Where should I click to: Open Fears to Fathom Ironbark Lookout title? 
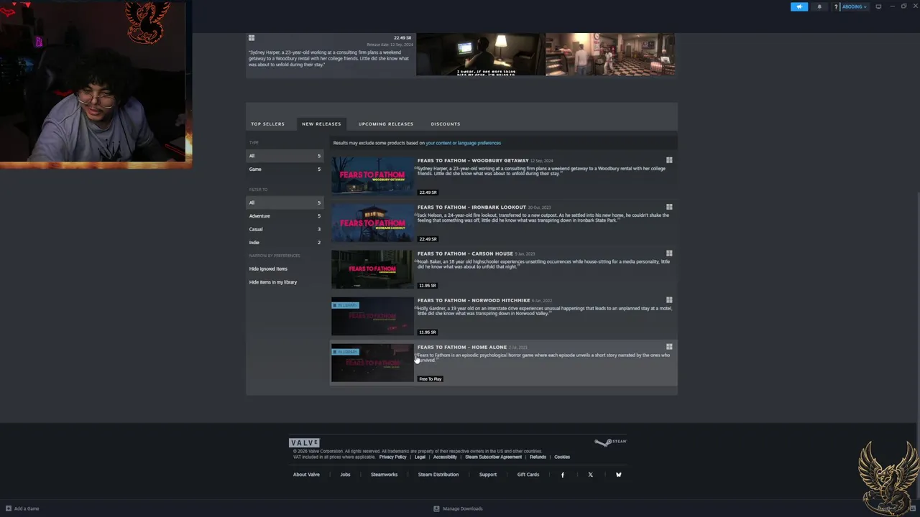click(x=471, y=207)
